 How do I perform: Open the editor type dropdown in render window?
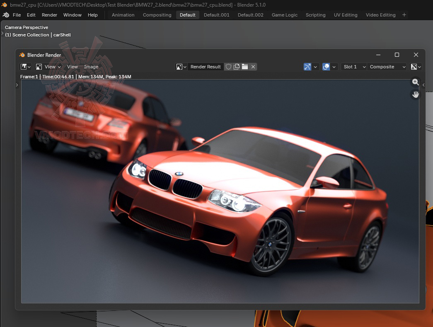pyautogui.click(x=26, y=67)
